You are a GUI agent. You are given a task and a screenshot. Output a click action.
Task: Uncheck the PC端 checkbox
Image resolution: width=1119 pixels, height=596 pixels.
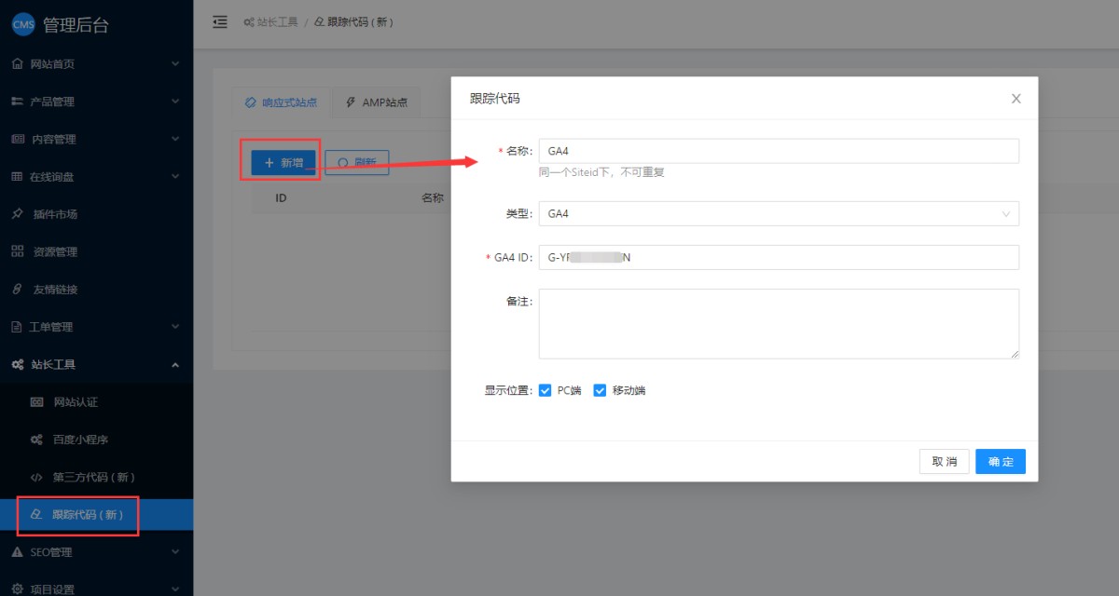pos(546,390)
